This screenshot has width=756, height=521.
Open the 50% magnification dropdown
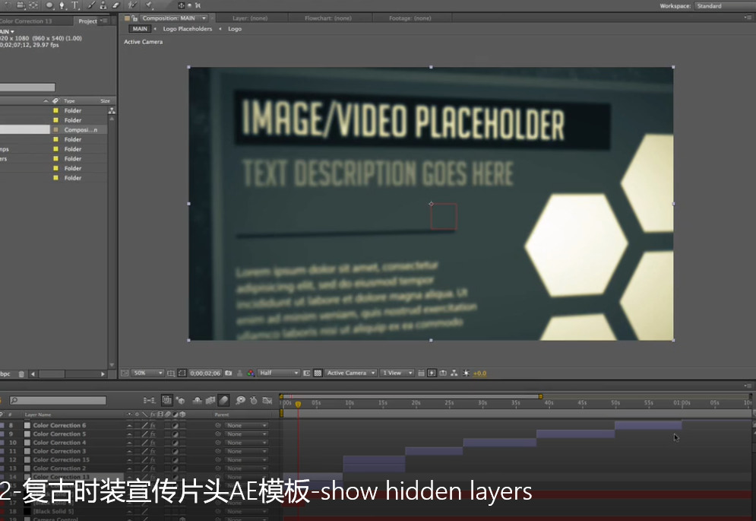pyautogui.click(x=147, y=373)
